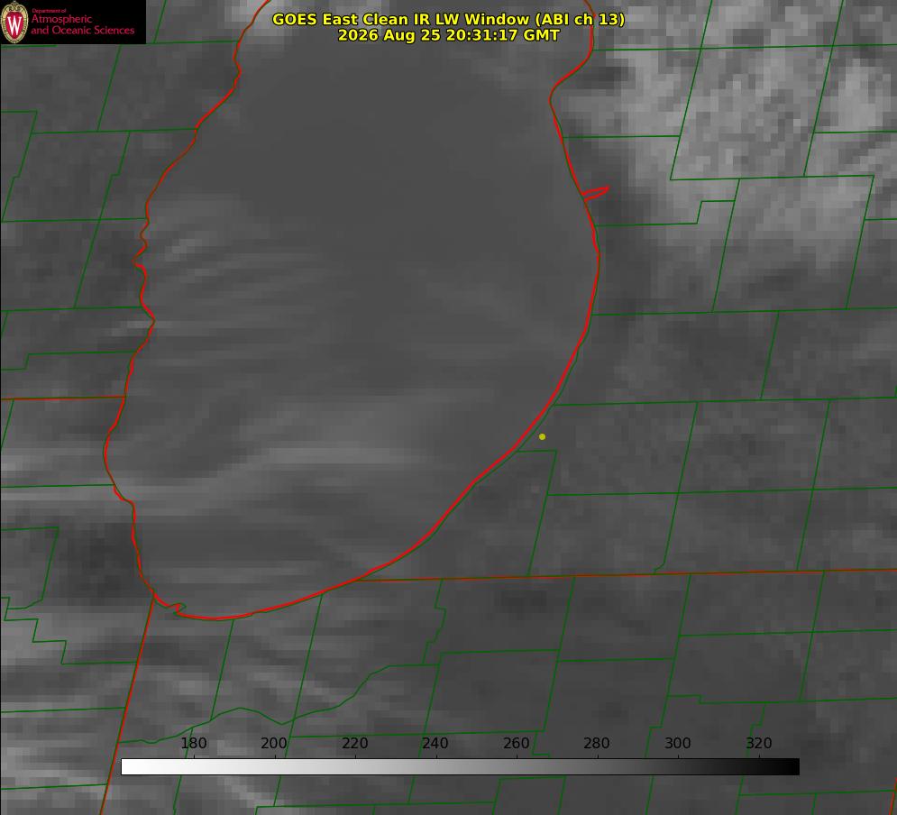Viewport: 897px width, 815px height.
Task: Click the 200 colorbar label
Action: pyautogui.click(x=274, y=743)
